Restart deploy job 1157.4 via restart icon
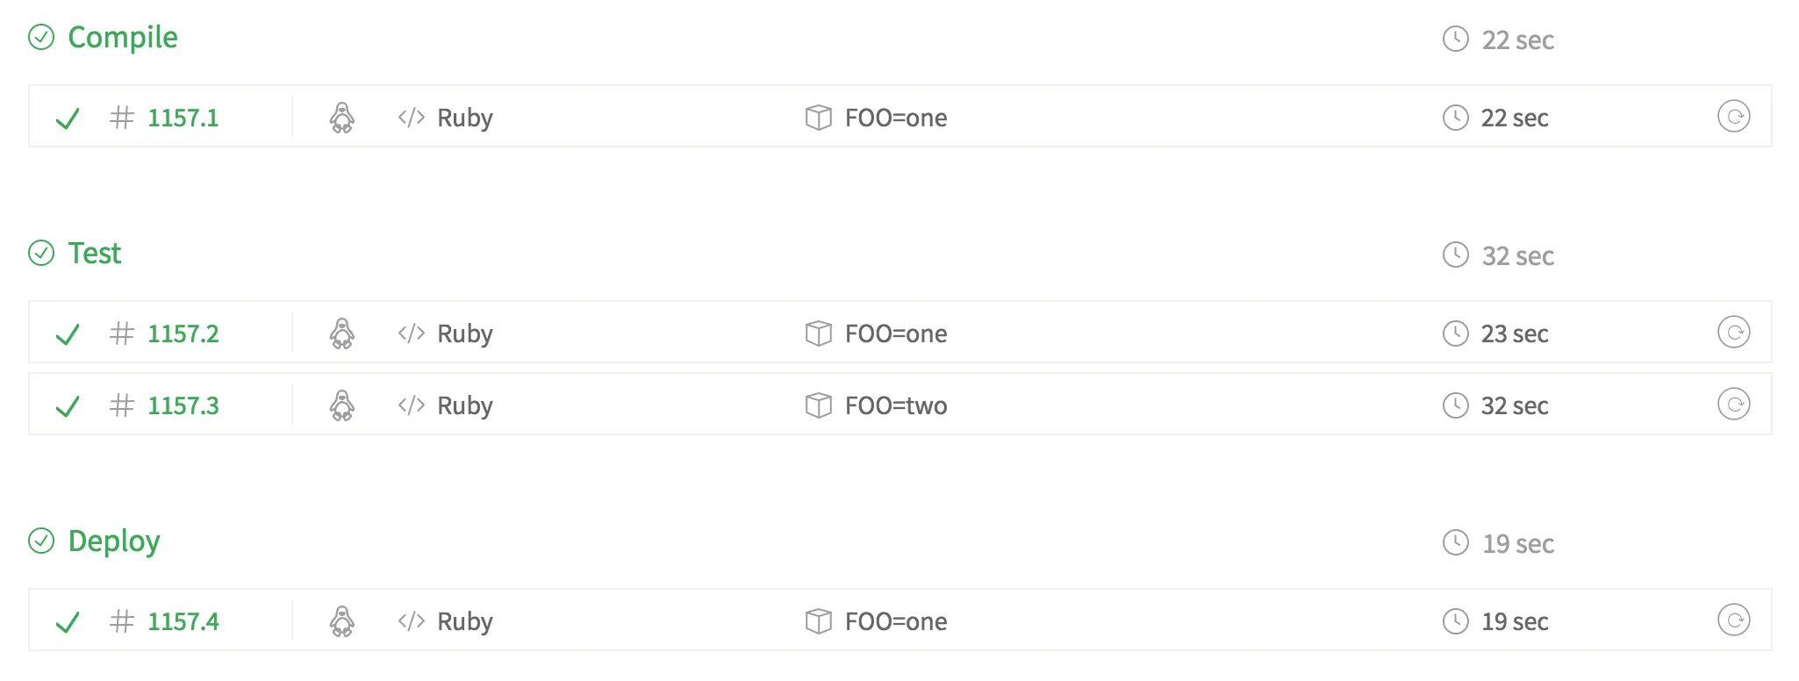The width and height of the screenshot is (1799, 681). pyautogui.click(x=1733, y=620)
